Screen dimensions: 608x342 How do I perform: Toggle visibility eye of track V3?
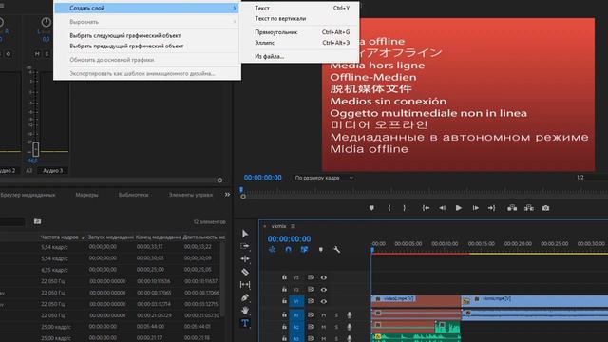(323, 277)
